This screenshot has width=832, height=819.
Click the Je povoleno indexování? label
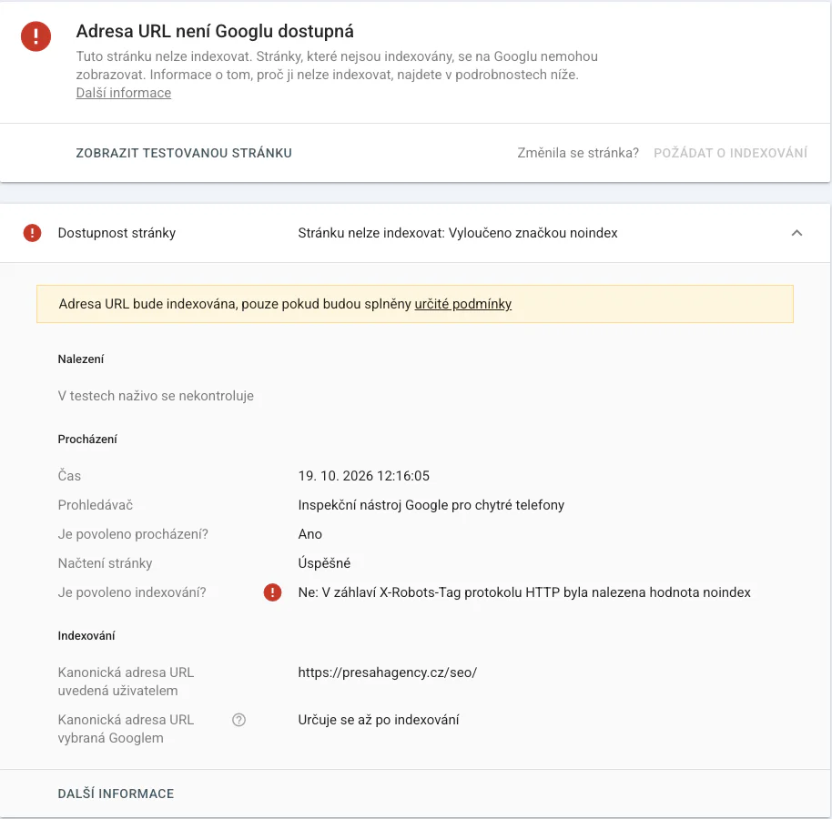132,592
